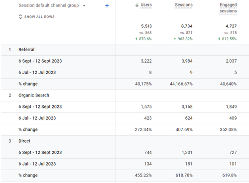The width and height of the screenshot is (249, 183).
Task: Click Organic Search September engaged sessions 1,849
Action: tap(232, 107)
